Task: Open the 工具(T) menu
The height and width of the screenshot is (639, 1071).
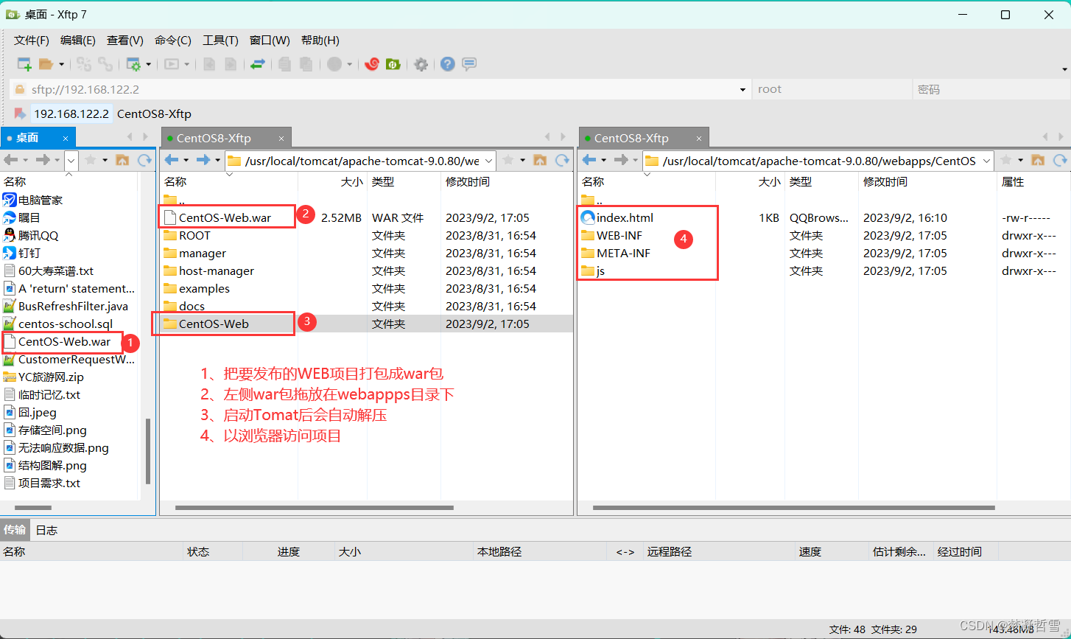Action: pyautogui.click(x=221, y=40)
